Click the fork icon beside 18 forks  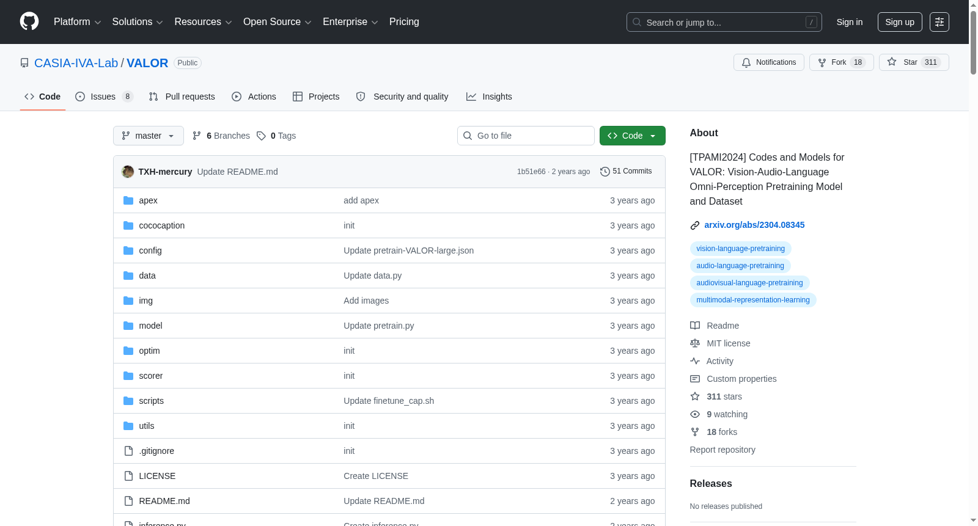pyautogui.click(x=695, y=432)
